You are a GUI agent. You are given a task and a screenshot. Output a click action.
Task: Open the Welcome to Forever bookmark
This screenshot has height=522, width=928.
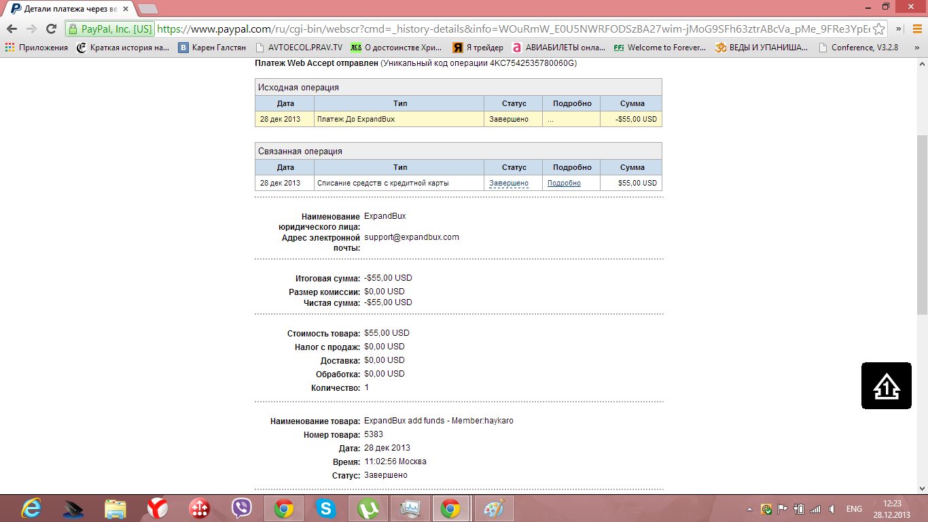click(x=660, y=48)
